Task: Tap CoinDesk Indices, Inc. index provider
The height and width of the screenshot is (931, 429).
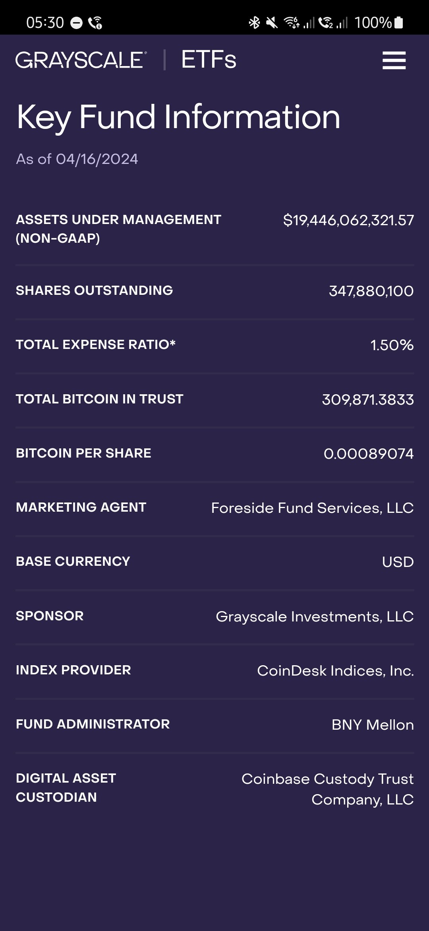Action: coord(335,671)
